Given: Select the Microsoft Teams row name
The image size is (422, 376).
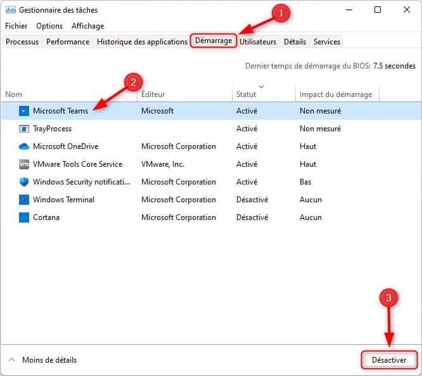Looking at the screenshot, I should click(x=61, y=111).
